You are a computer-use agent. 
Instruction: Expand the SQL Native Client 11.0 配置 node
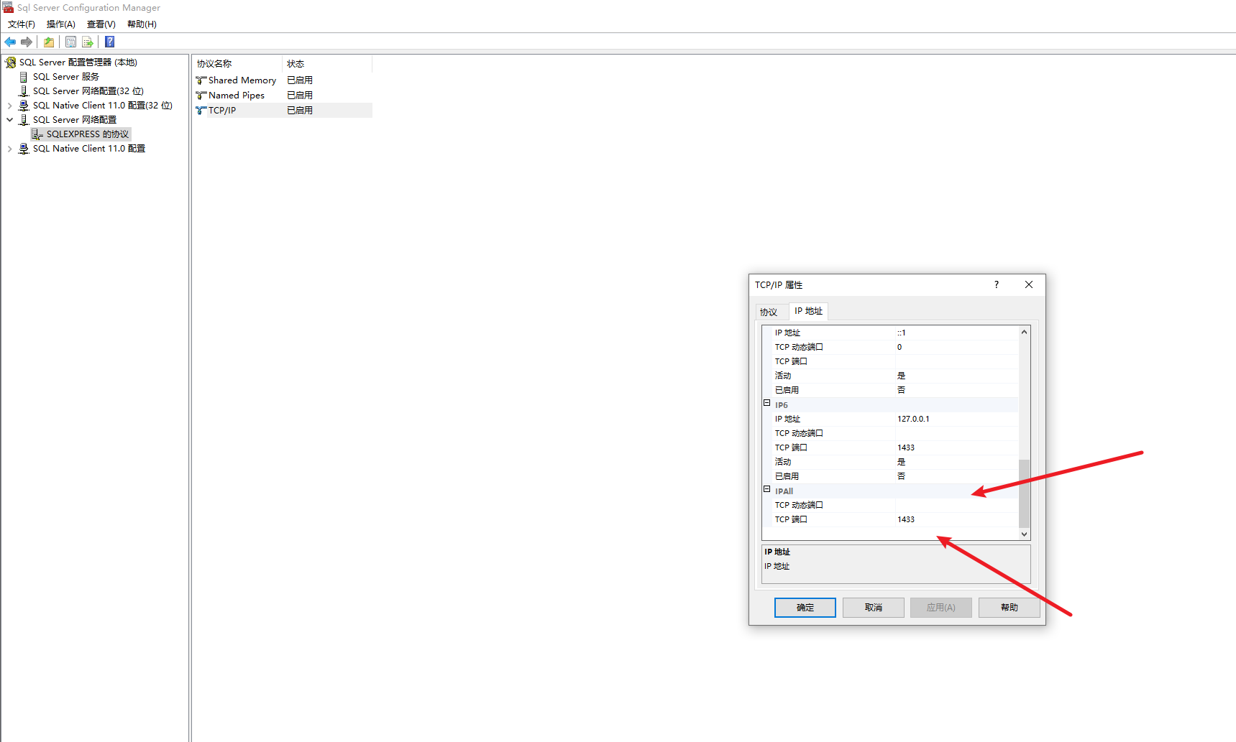pos(9,149)
